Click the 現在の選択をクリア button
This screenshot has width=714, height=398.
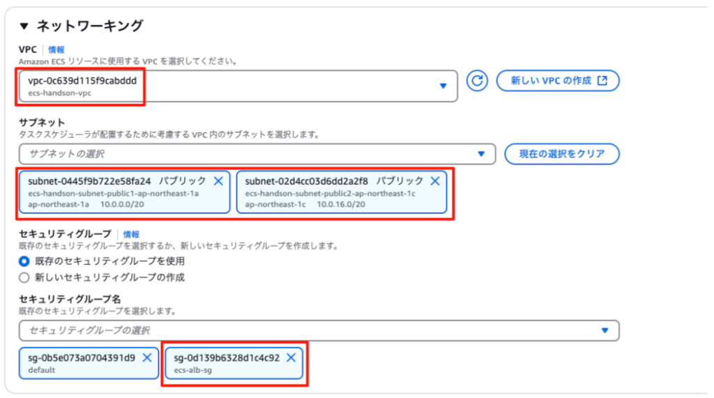click(x=561, y=154)
